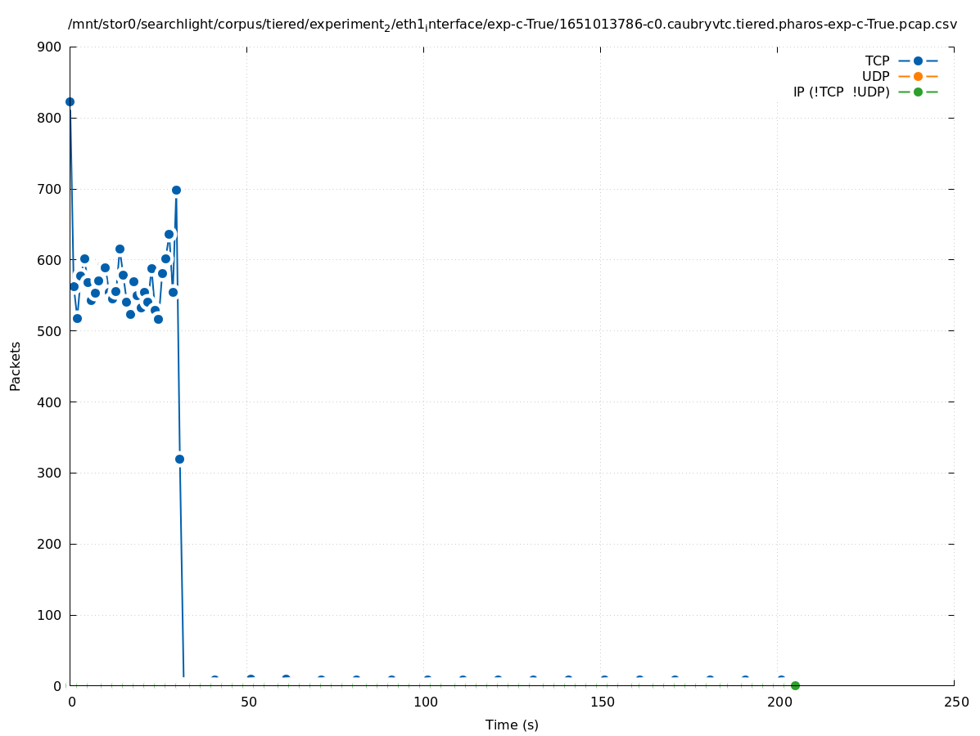The image size is (980, 736).
Task: Click the 900 tick label on y-axis
Action: (50, 47)
